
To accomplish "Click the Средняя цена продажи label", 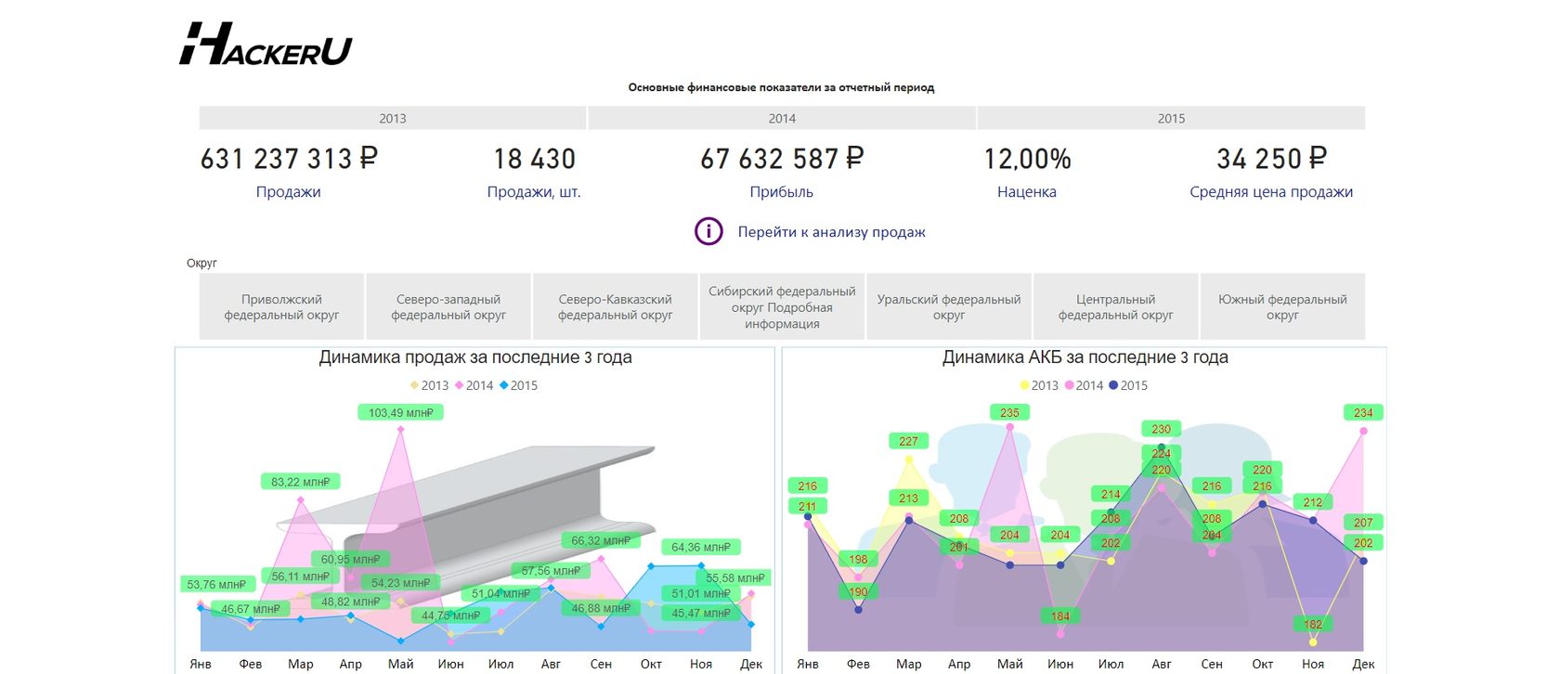I will point(1271,192).
